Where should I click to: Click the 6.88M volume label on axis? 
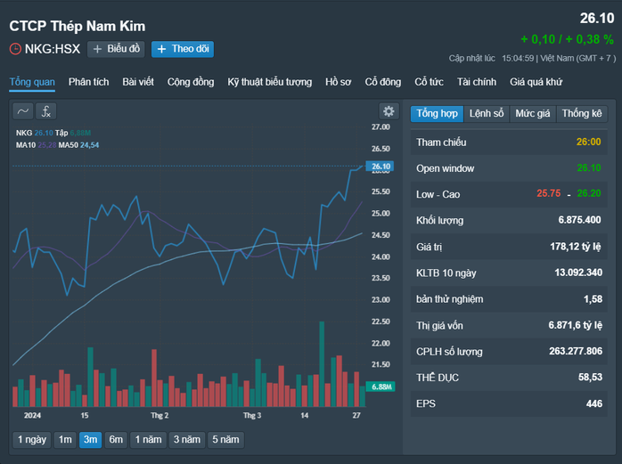click(x=380, y=387)
